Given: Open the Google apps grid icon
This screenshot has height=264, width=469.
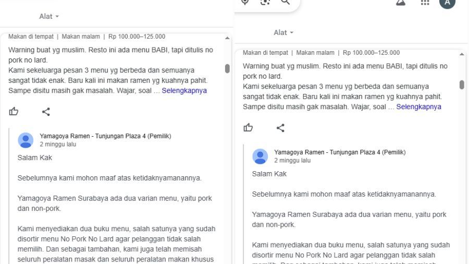Looking at the screenshot, I should [425, 3].
